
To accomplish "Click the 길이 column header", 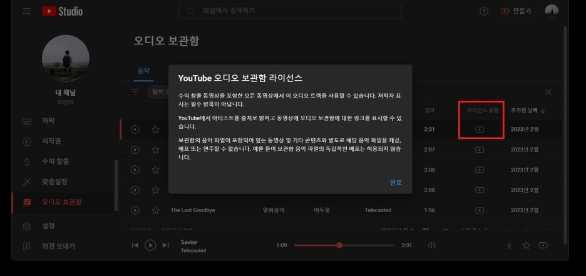I will coord(429,110).
